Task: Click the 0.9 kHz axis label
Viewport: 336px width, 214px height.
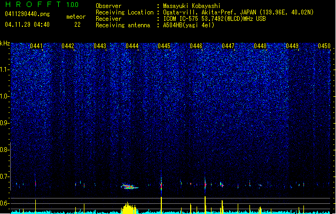Action: tap(4, 123)
